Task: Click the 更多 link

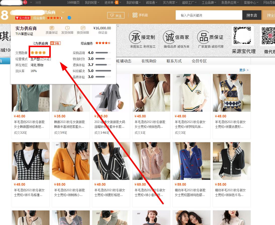Action: point(244,70)
